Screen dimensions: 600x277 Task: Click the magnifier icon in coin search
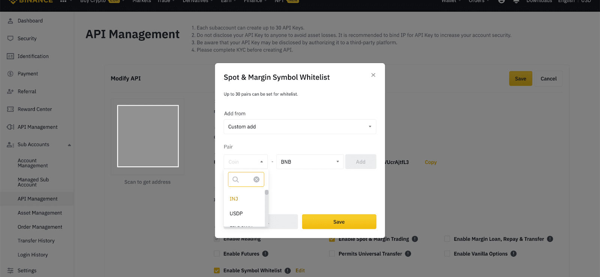pyautogui.click(x=235, y=179)
